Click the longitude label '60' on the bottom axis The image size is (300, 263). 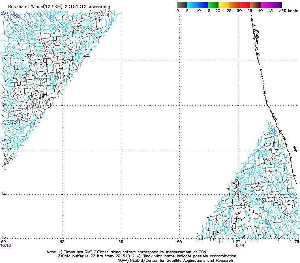[3, 242]
